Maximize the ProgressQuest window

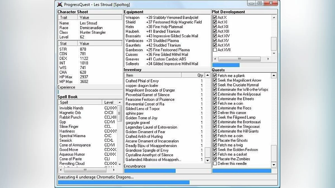coord(260,4)
